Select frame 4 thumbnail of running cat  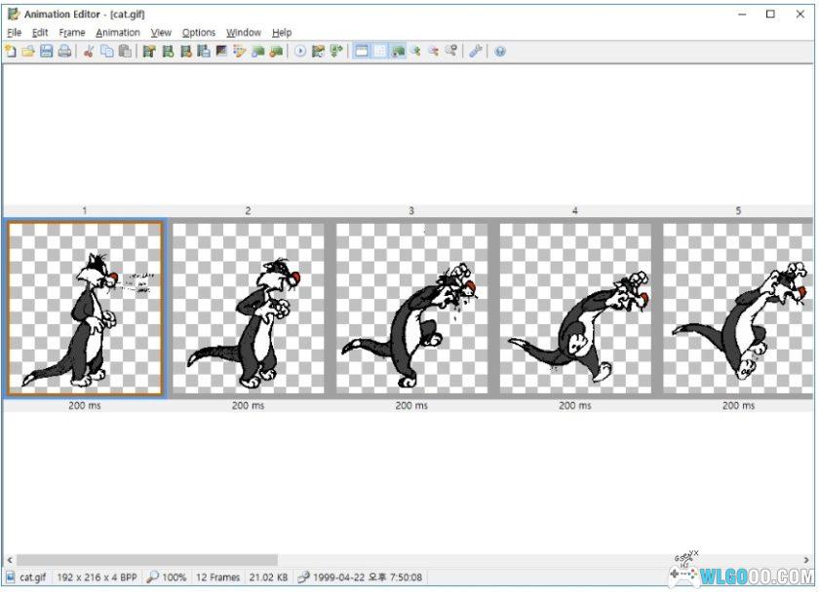click(x=575, y=308)
